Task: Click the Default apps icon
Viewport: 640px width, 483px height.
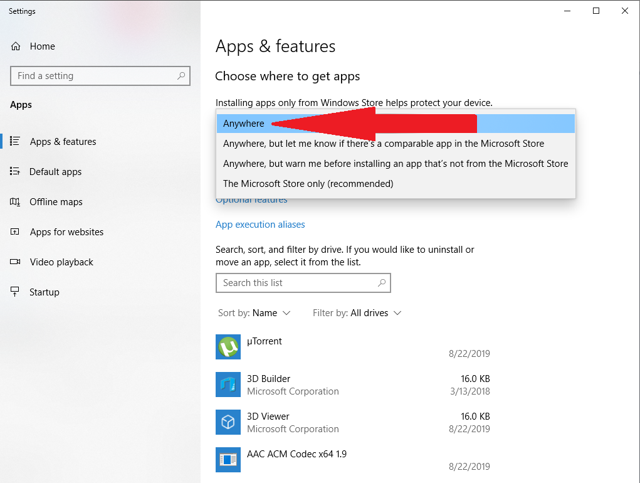Action: [x=15, y=171]
